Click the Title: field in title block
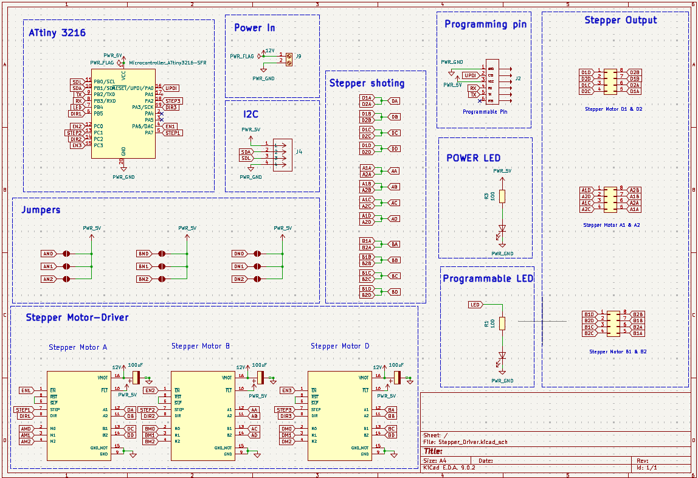The height and width of the screenshot is (478, 698). (x=433, y=451)
